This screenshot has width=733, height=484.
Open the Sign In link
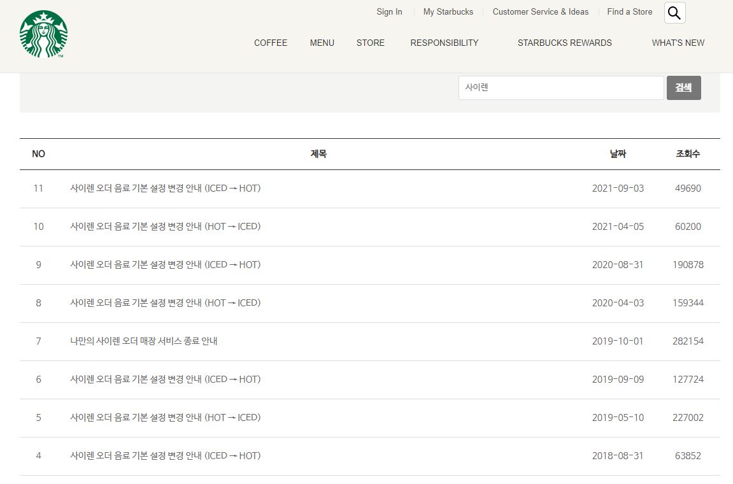point(389,11)
